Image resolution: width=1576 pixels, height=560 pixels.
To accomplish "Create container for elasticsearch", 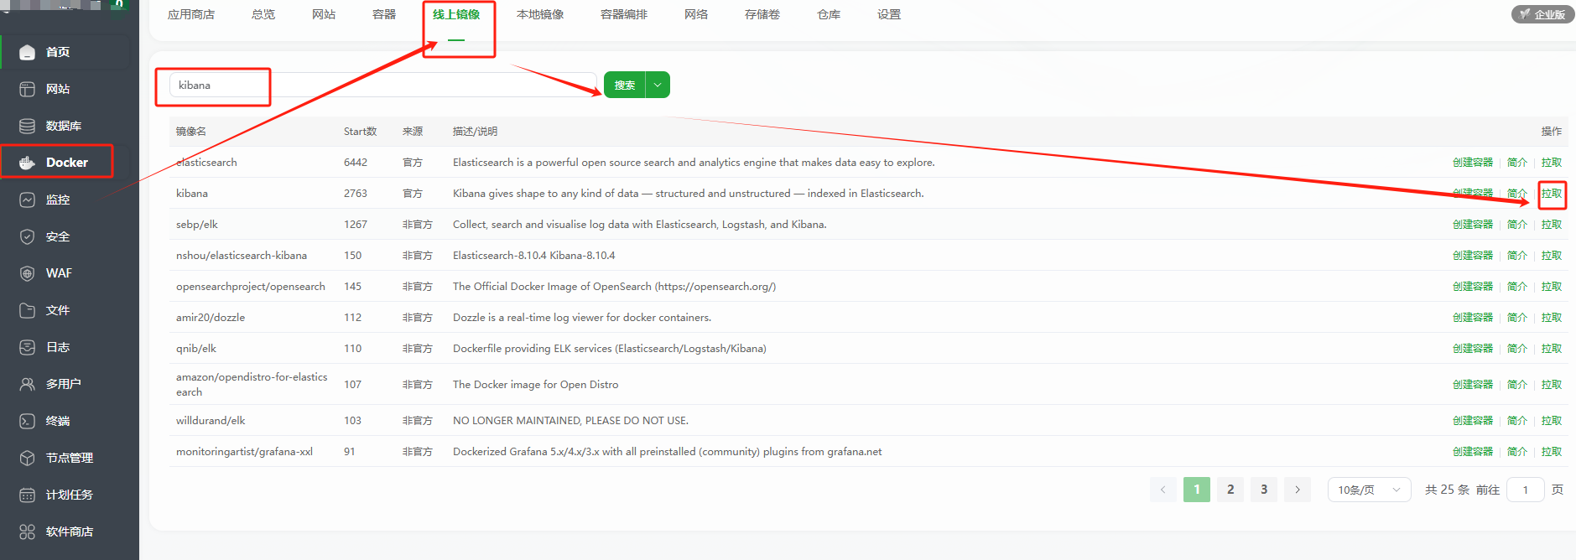I will [1473, 163].
